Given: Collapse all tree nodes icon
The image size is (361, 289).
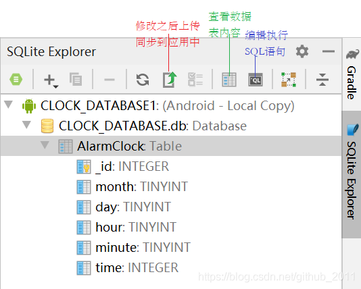Looking at the screenshot, I should pos(322,80).
